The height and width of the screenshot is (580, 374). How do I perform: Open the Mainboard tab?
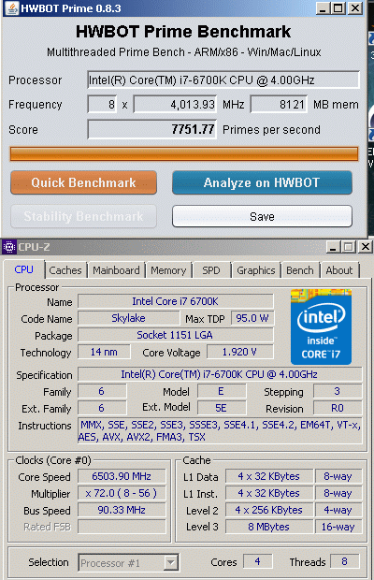coord(117,270)
